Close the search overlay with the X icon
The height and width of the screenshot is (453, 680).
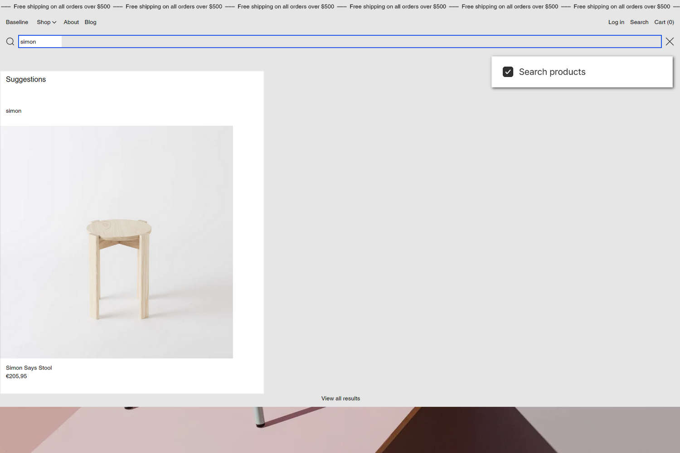point(670,41)
